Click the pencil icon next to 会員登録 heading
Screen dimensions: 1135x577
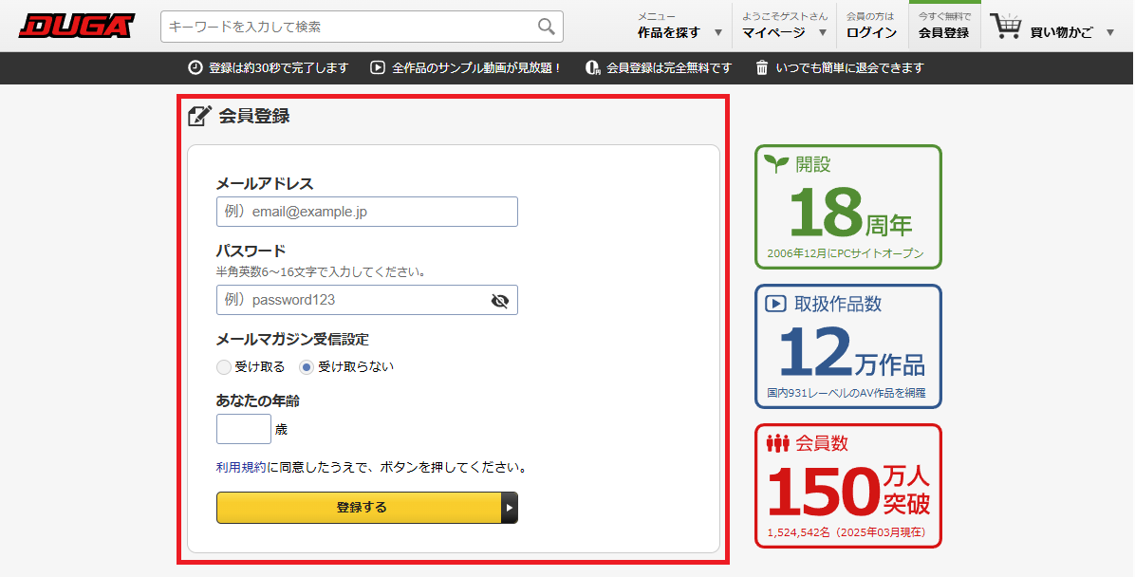[x=197, y=114]
